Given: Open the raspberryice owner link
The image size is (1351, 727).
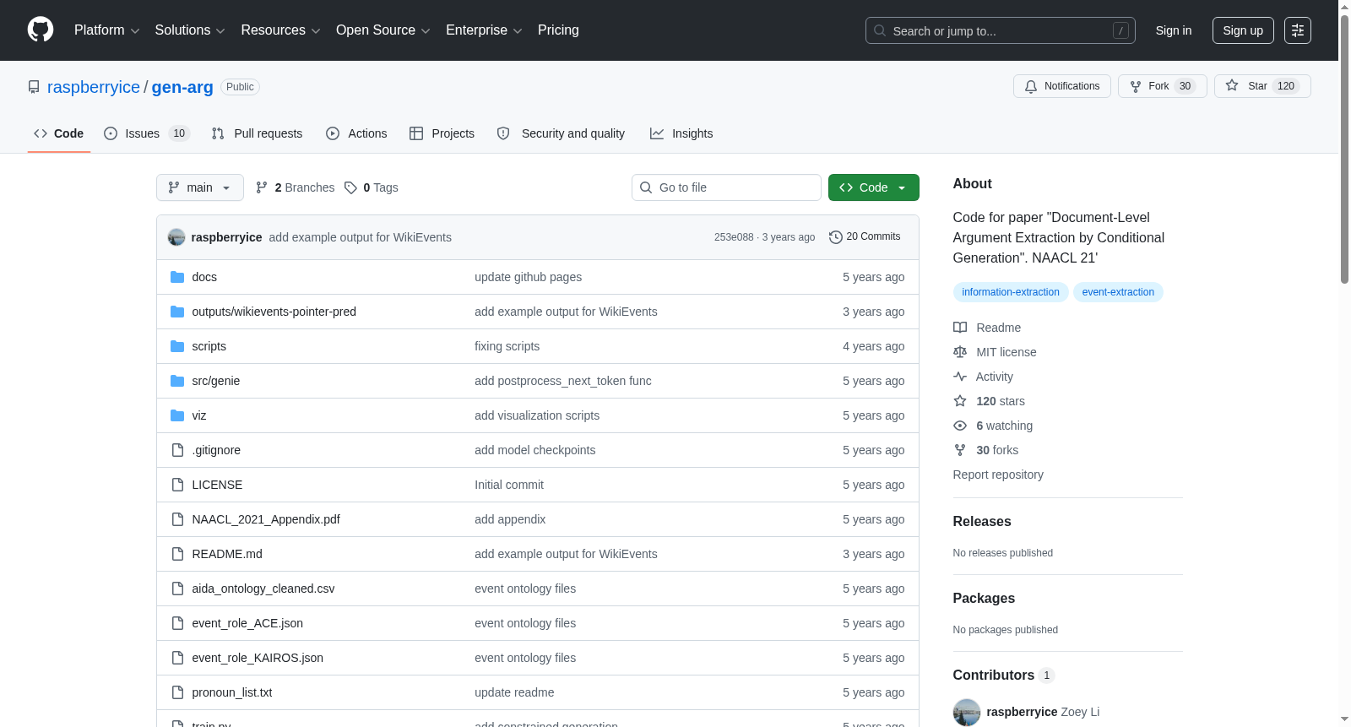Looking at the screenshot, I should pos(94,87).
